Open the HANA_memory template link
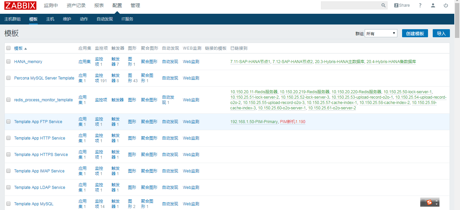460x210 pixels. [28, 62]
